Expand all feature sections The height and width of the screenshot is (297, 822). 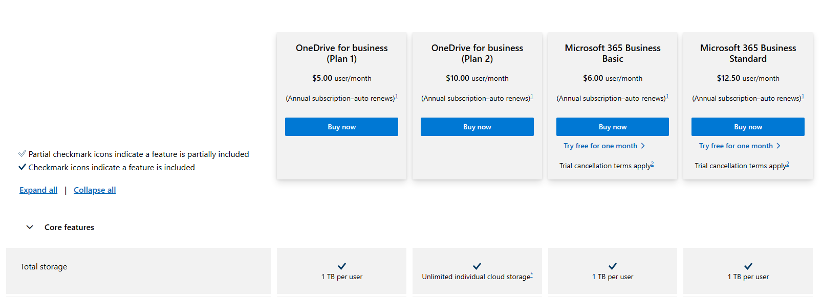(x=38, y=190)
